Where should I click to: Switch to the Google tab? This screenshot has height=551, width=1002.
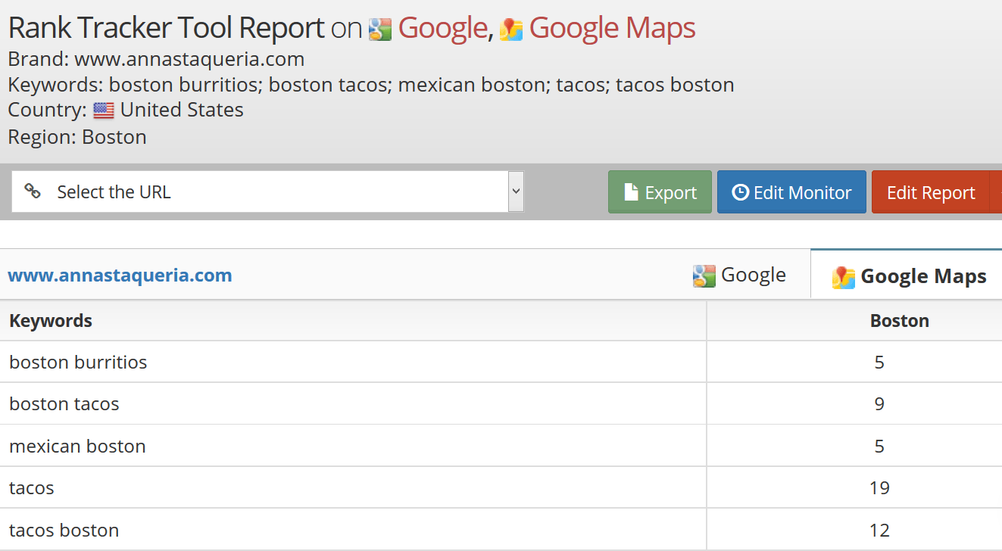point(739,275)
